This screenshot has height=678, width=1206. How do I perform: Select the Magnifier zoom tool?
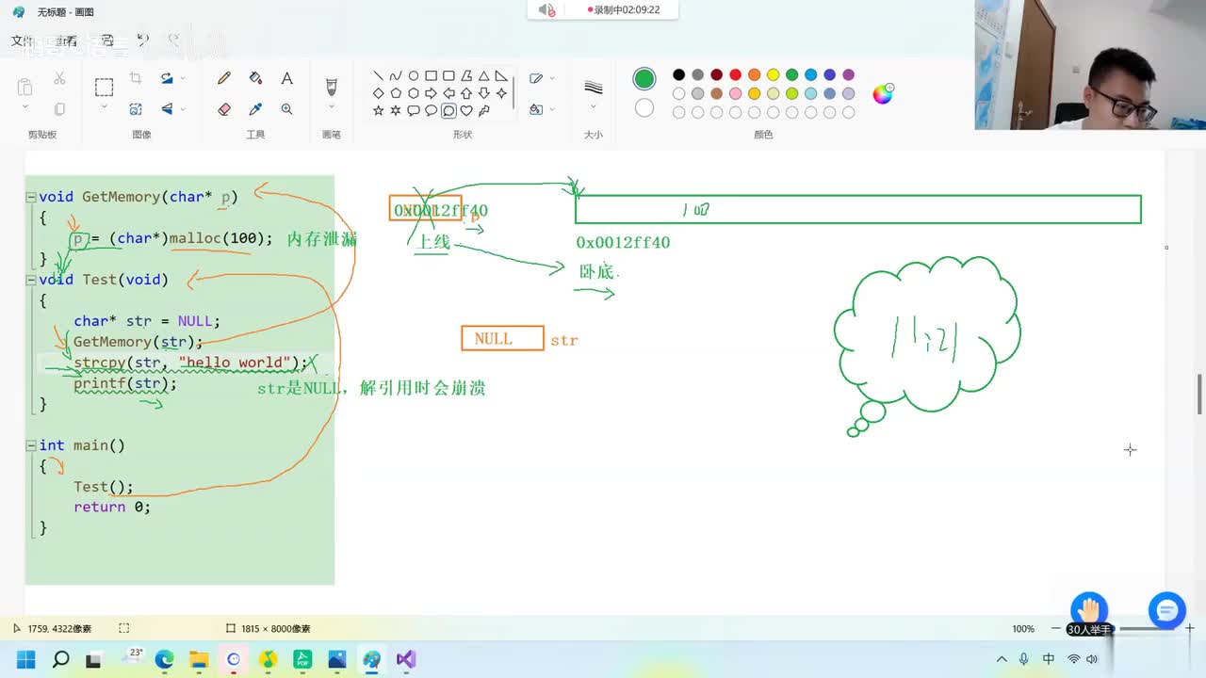[286, 109]
